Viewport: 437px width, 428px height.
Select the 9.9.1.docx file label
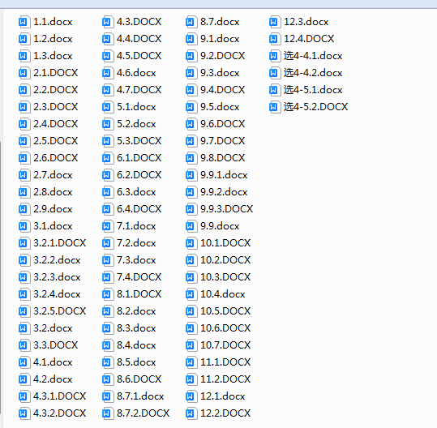click(x=224, y=175)
